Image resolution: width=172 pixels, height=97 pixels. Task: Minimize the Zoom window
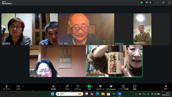tap(157, 2)
